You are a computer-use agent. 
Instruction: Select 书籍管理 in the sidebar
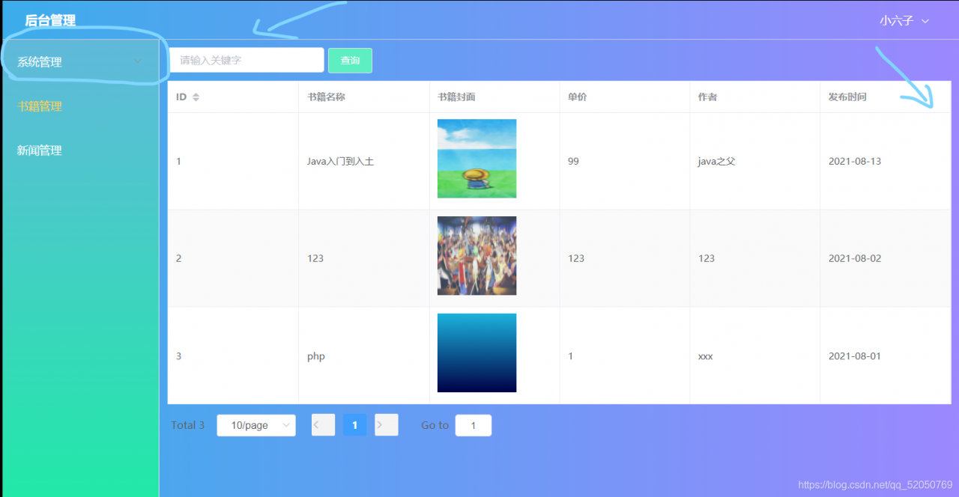(x=39, y=106)
